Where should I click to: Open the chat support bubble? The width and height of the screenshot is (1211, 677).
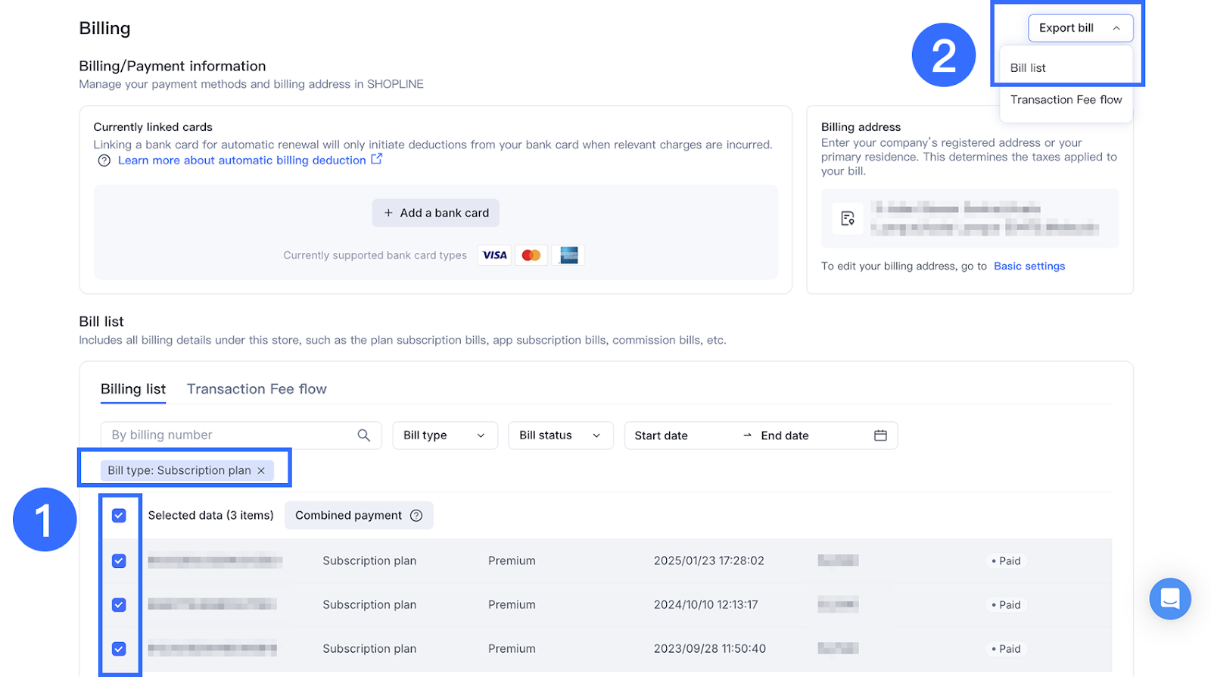(1169, 598)
